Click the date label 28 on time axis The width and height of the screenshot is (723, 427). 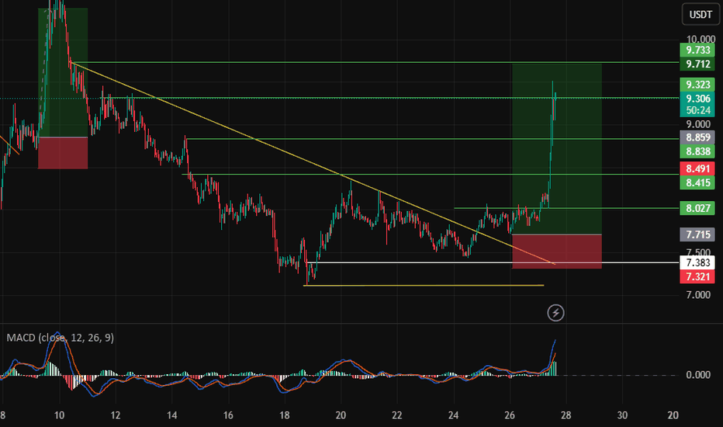coord(567,414)
